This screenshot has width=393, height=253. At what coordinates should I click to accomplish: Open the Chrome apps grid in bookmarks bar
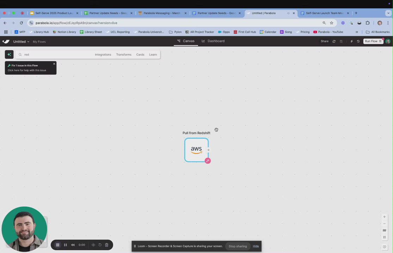6,32
